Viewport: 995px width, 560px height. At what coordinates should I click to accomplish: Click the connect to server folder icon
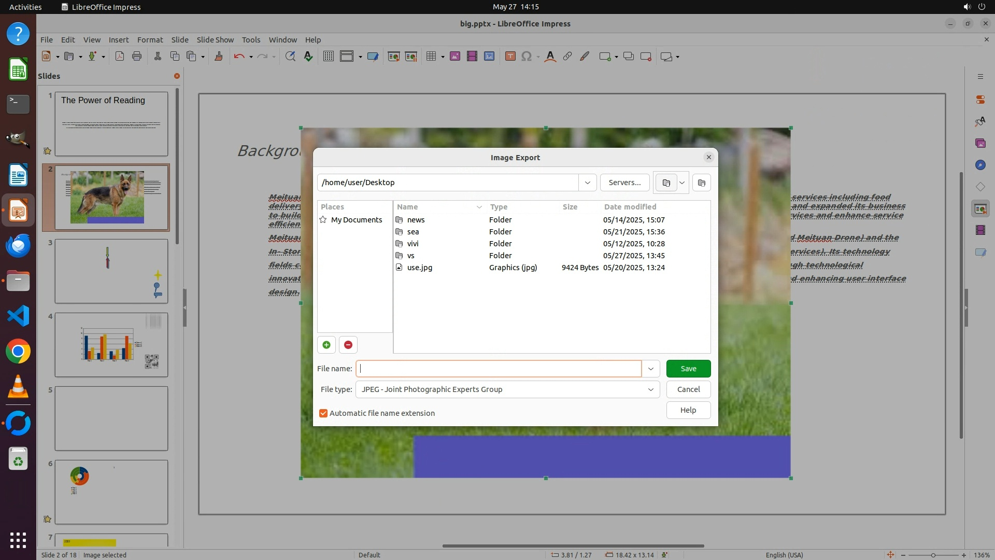point(666,183)
